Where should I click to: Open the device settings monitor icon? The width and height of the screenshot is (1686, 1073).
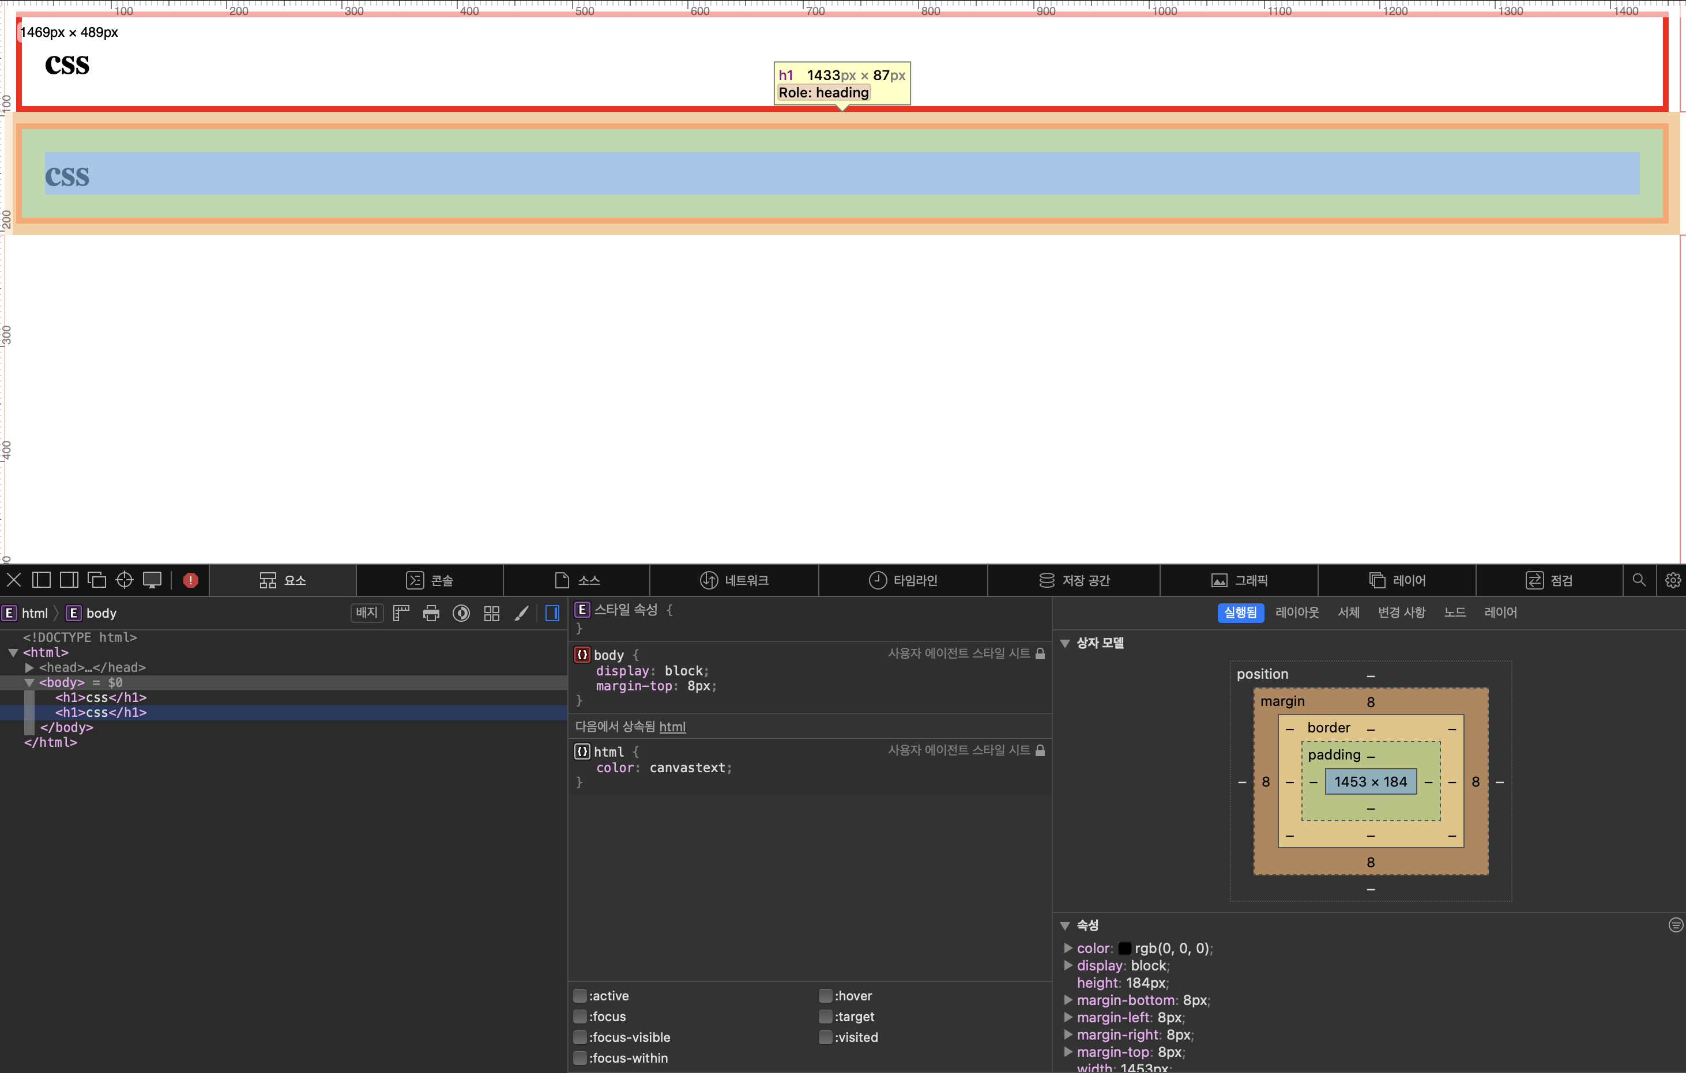point(152,580)
